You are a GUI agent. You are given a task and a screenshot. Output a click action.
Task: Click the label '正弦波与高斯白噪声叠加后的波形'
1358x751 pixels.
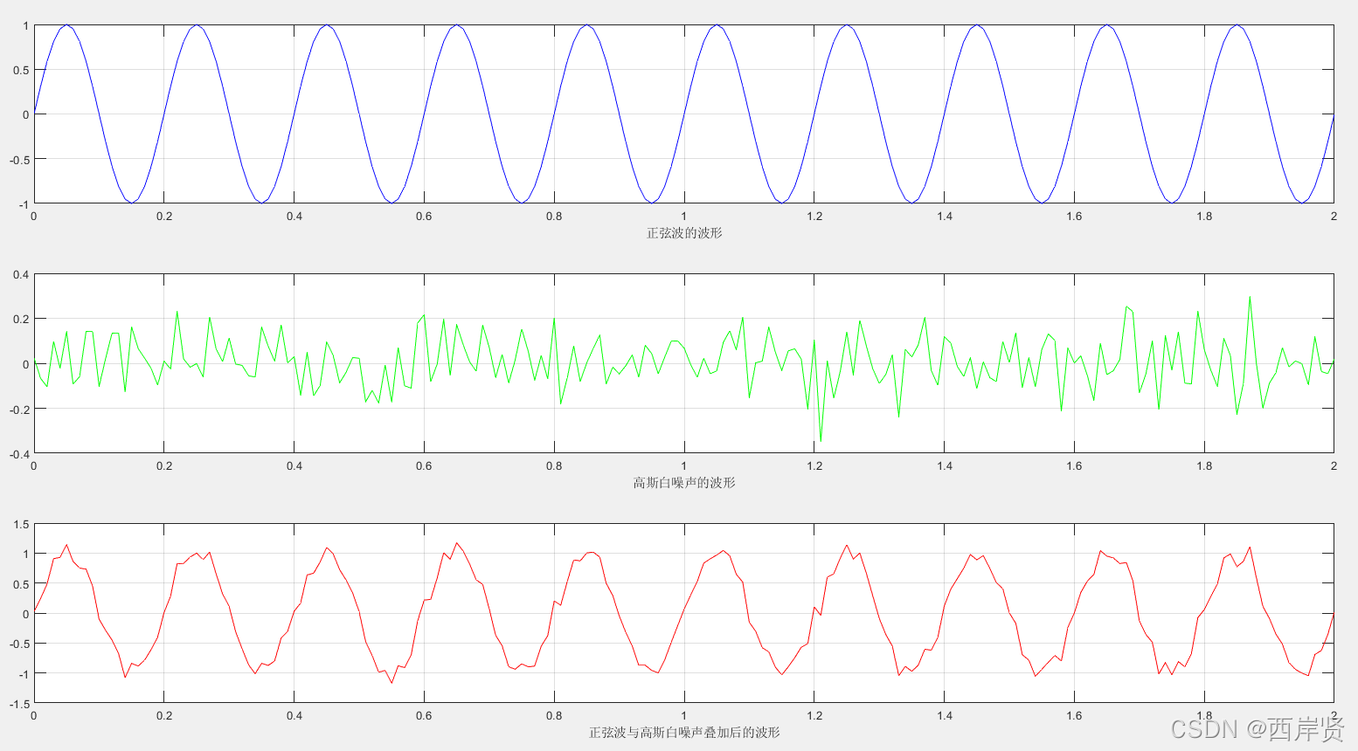(x=684, y=732)
